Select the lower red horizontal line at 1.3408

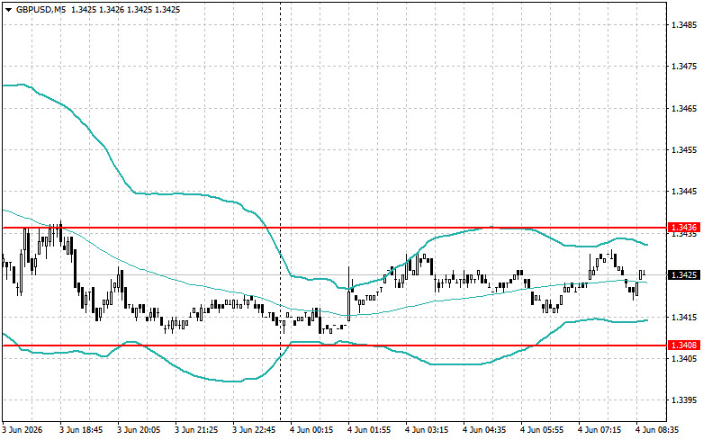(334, 346)
